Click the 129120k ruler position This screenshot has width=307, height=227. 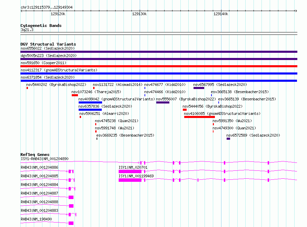[x=58, y=14]
